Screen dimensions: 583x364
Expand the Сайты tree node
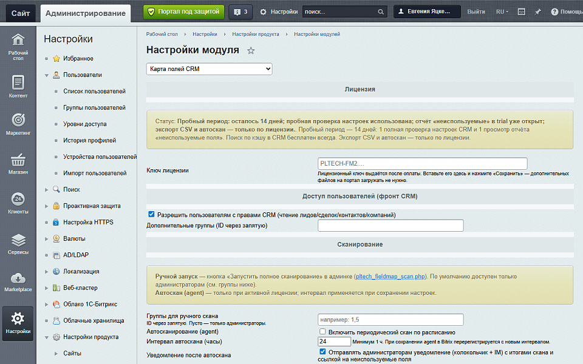tap(56, 354)
